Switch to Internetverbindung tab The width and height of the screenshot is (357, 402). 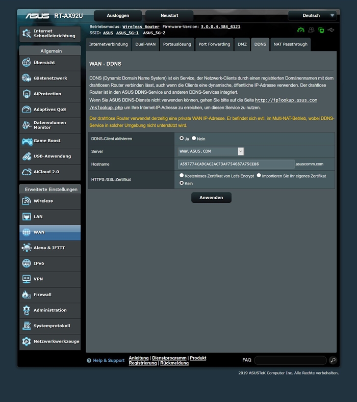[x=108, y=44]
